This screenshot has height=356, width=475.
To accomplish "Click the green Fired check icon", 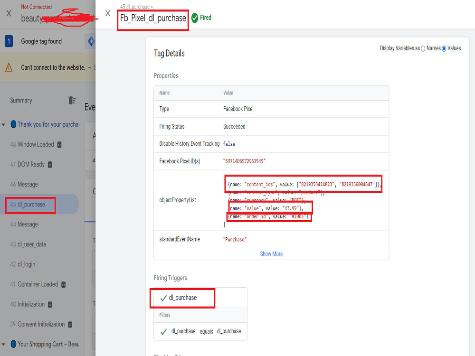I will (195, 18).
